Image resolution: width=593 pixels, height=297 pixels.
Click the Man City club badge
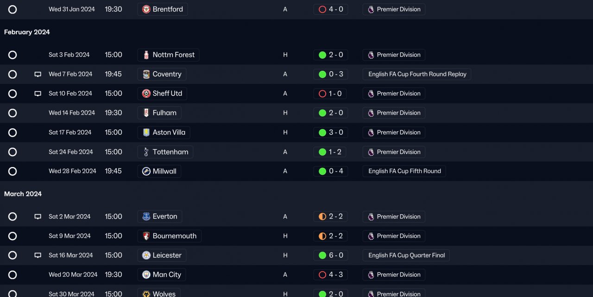pyautogui.click(x=146, y=275)
